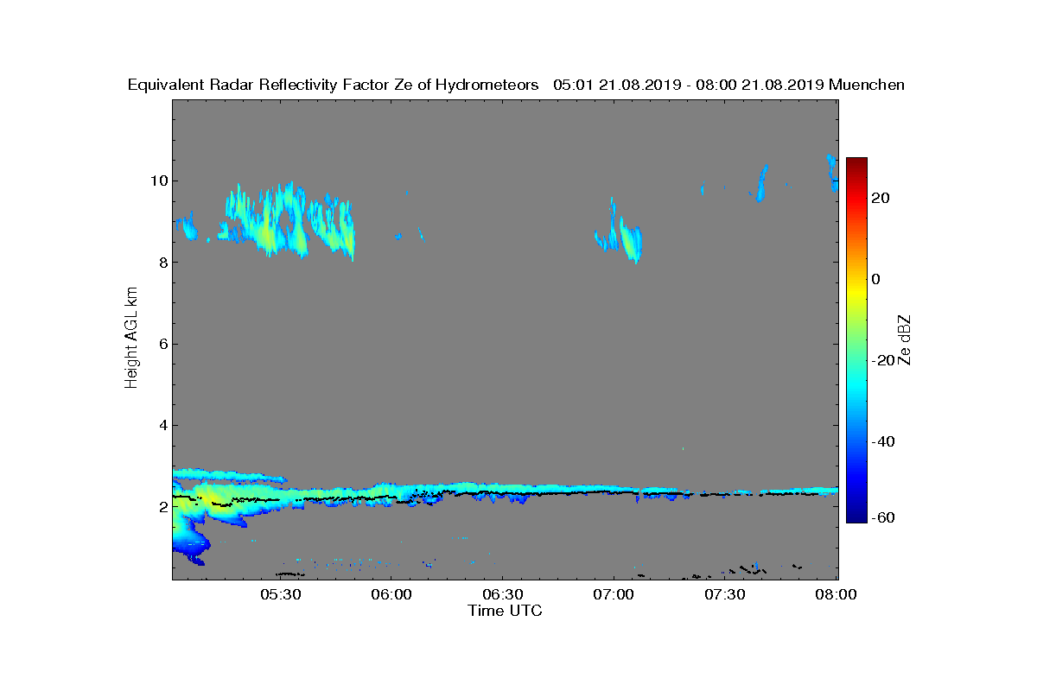Click the yellow low cloud core at 2 km
The width and height of the screenshot is (1037, 691).
pos(212,501)
